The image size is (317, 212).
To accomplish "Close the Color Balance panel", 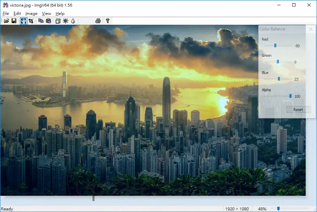I will [x=310, y=29].
